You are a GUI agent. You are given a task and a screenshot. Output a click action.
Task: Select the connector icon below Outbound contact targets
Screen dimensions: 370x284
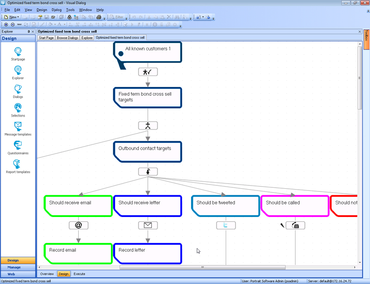tap(148, 172)
